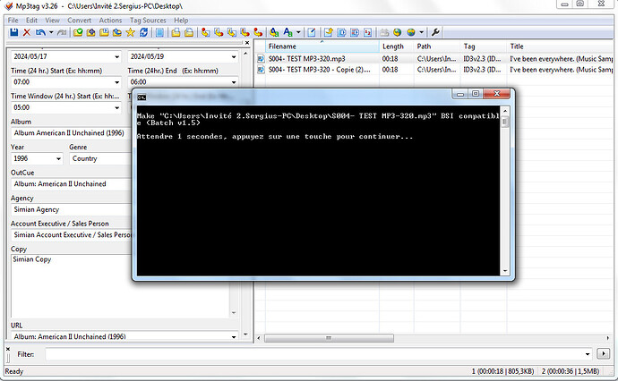This screenshot has width=618, height=381.
Task: Sort by the Length column header
Action: tap(397, 47)
